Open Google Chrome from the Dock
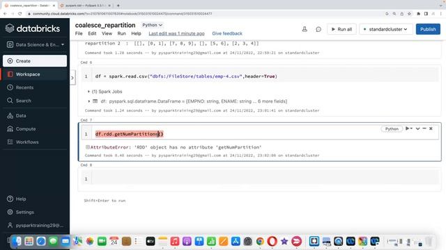Viewport: 446px width, 250px height. click(x=260, y=241)
